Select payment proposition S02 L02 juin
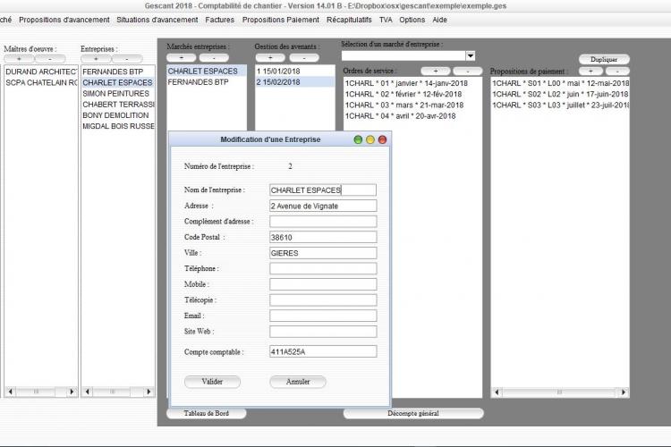This screenshot has width=671, height=447. click(x=560, y=94)
